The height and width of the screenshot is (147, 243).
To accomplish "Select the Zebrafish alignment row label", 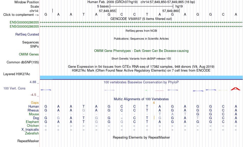I will point(32,133).
